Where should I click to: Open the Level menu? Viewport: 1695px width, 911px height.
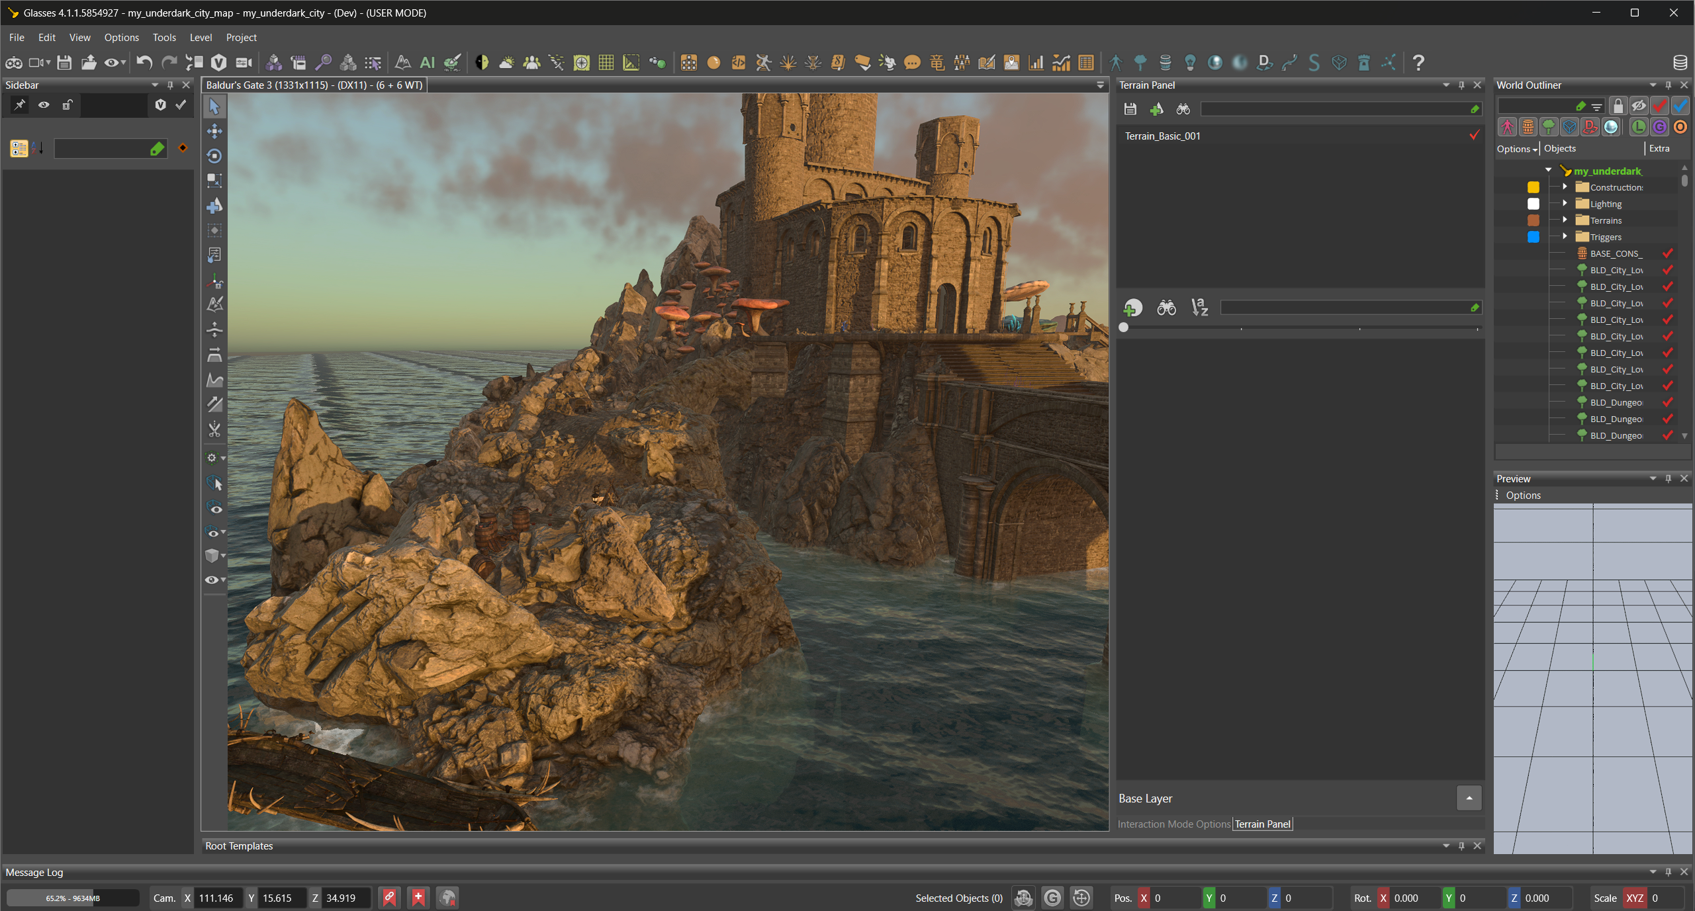click(201, 38)
